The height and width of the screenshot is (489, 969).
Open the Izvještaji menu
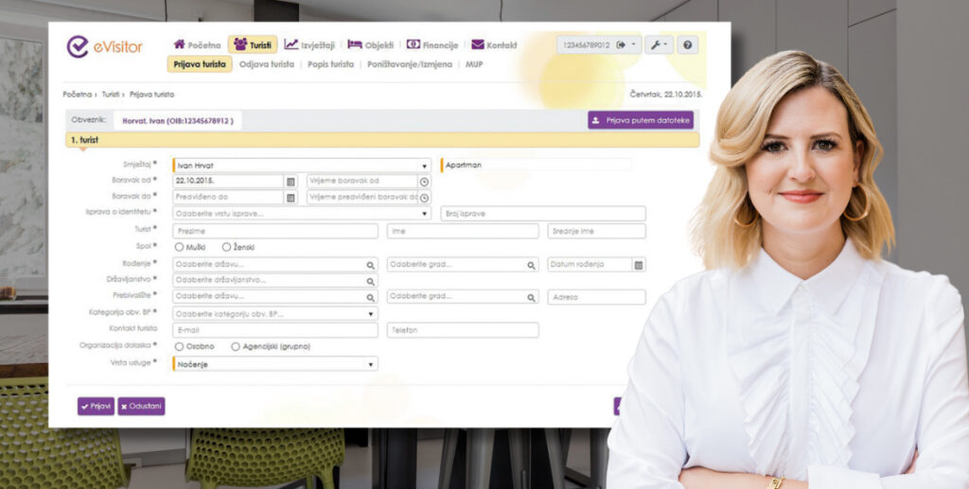coord(311,44)
